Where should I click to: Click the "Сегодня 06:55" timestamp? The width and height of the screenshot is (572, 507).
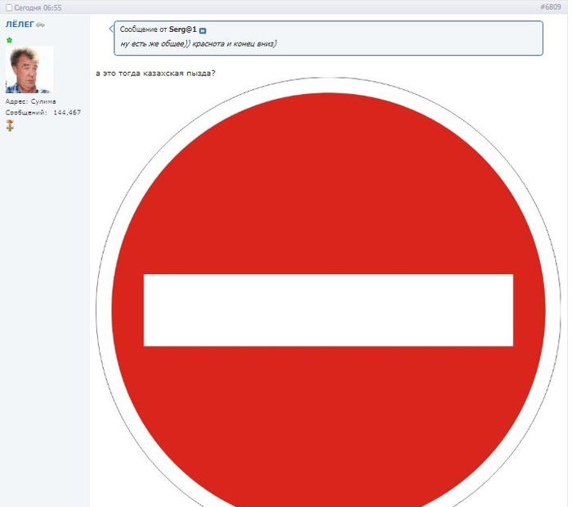[37, 7]
